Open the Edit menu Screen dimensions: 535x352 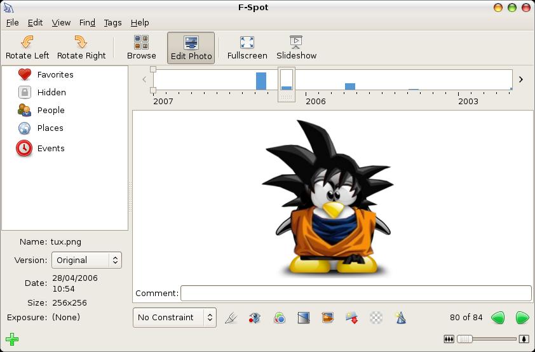[35, 23]
